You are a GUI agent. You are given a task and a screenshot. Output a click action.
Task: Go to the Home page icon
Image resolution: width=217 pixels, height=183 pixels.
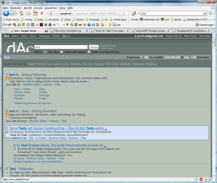click(x=35, y=13)
